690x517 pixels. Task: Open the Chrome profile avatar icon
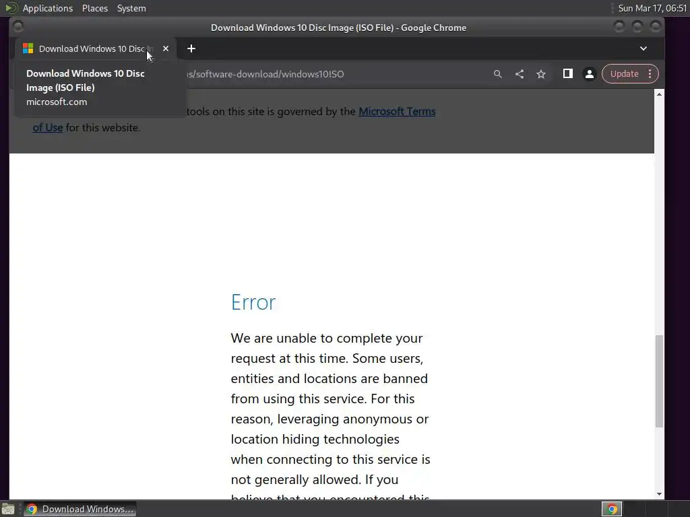click(589, 74)
